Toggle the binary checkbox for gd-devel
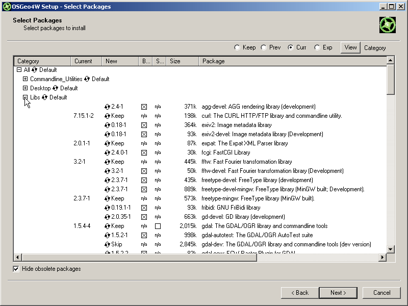 (x=144, y=217)
